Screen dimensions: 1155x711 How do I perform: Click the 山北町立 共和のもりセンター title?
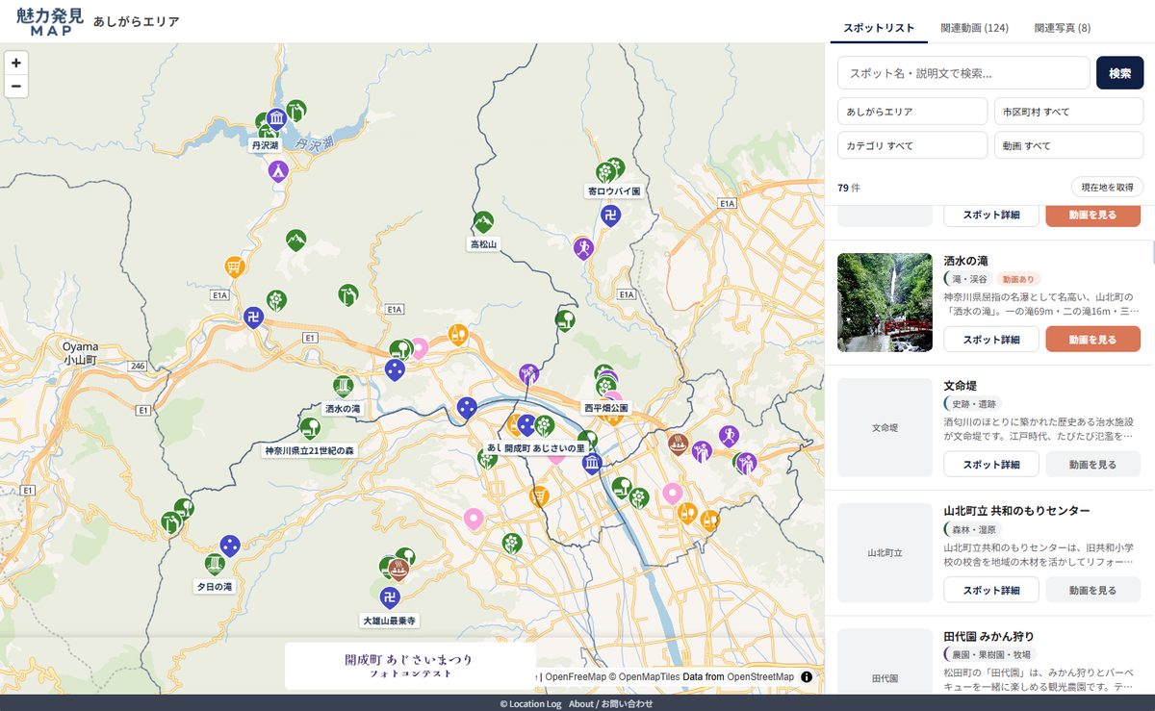1016,511
